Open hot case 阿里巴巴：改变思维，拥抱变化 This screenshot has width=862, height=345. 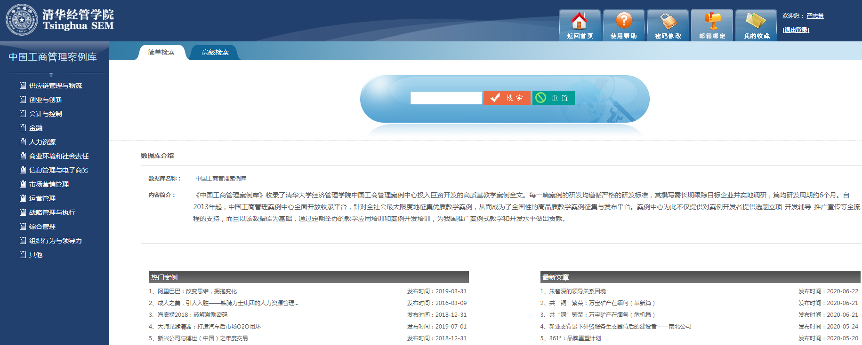pyautogui.click(x=197, y=291)
